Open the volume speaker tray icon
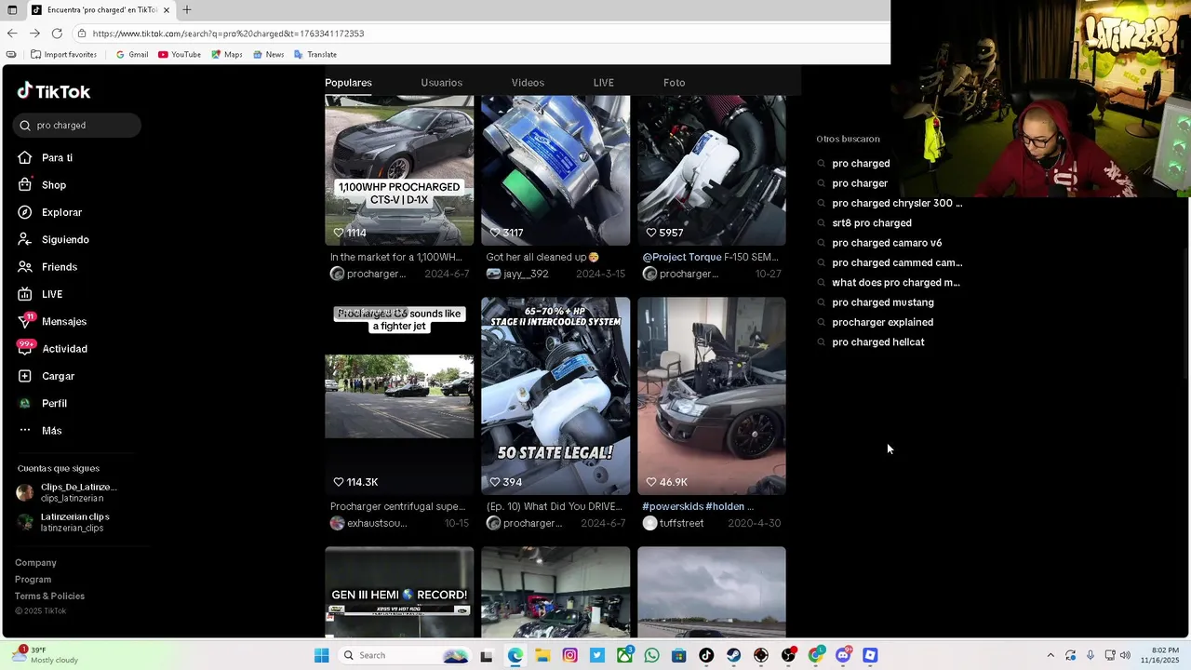This screenshot has height=670, width=1191. pos(1125,655)
